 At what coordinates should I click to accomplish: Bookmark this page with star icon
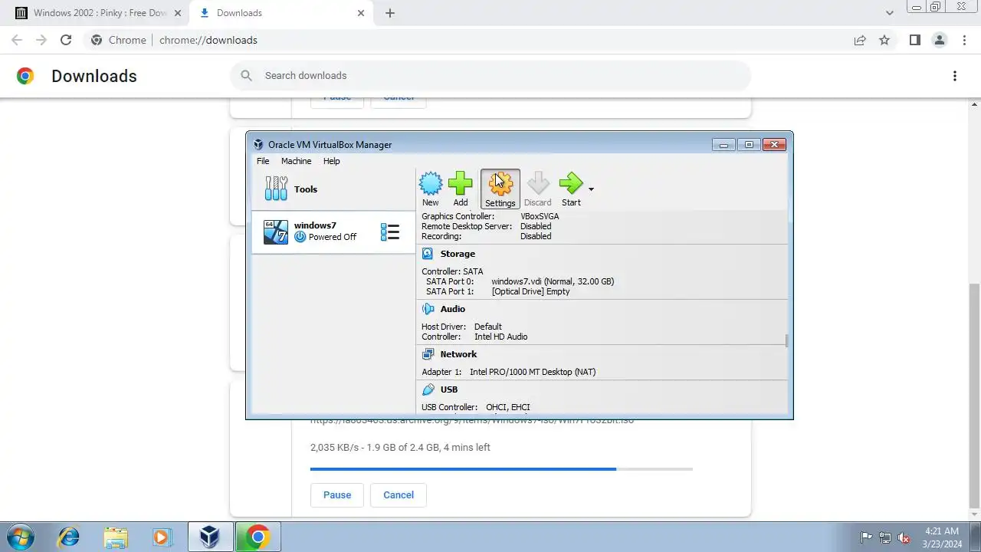pyautogui.click(x=884, y=40)
